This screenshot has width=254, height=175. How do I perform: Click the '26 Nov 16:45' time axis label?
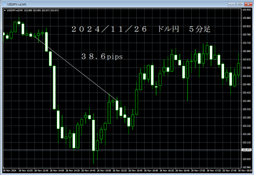(x=183, y=171)
